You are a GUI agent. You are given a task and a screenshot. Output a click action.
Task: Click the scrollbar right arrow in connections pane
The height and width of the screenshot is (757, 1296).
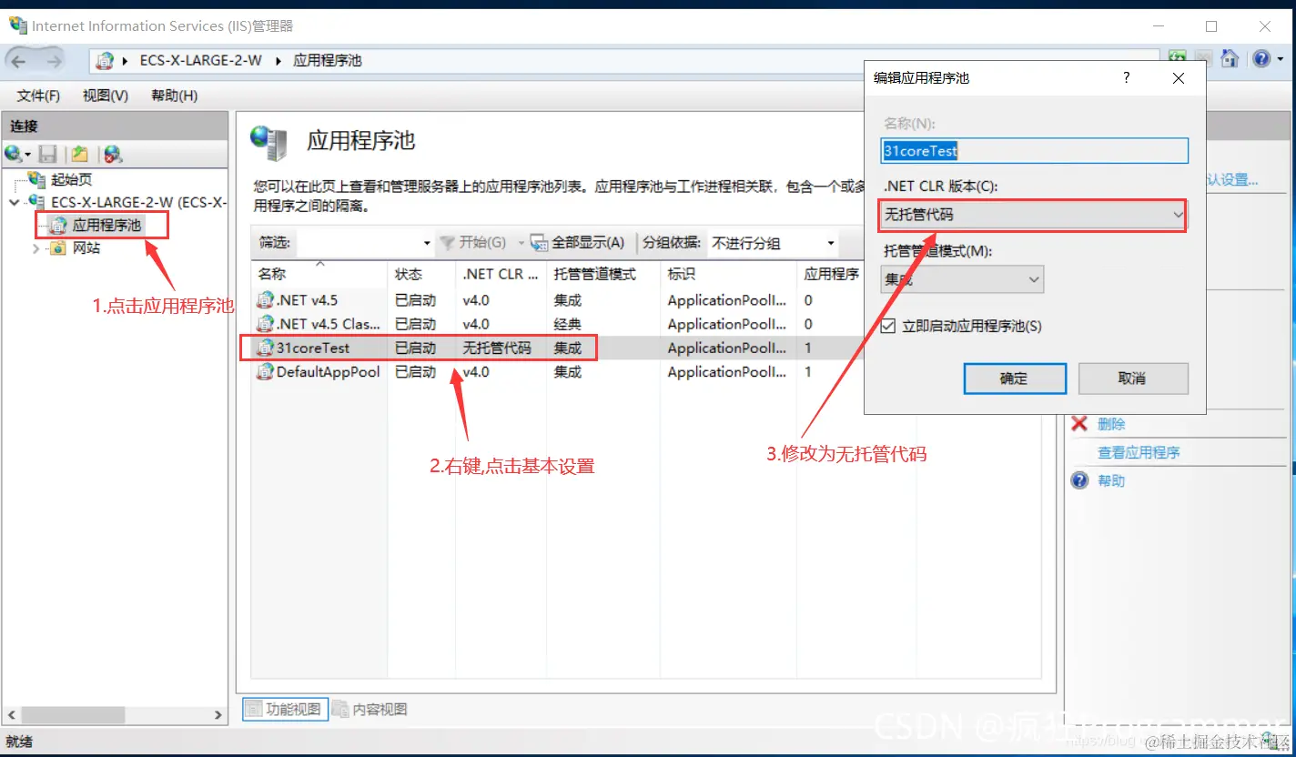pyautogui.click(x=218, y=715)
